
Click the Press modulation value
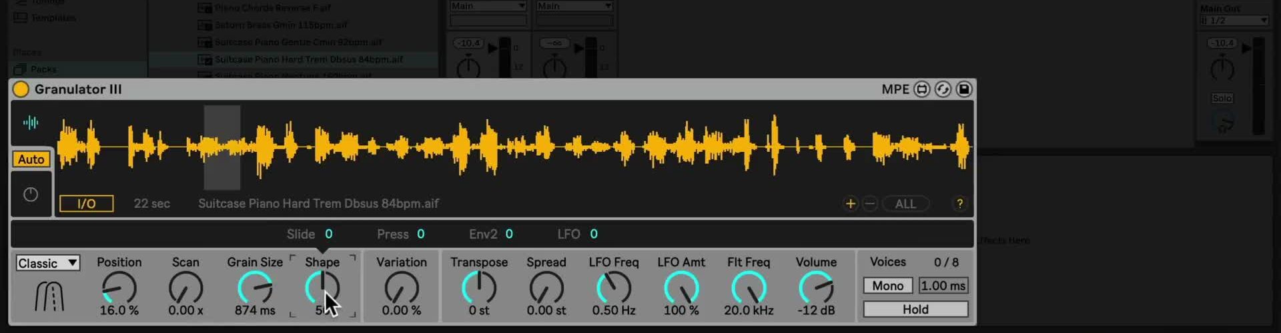pyautogui.click(x=420, y=234)
